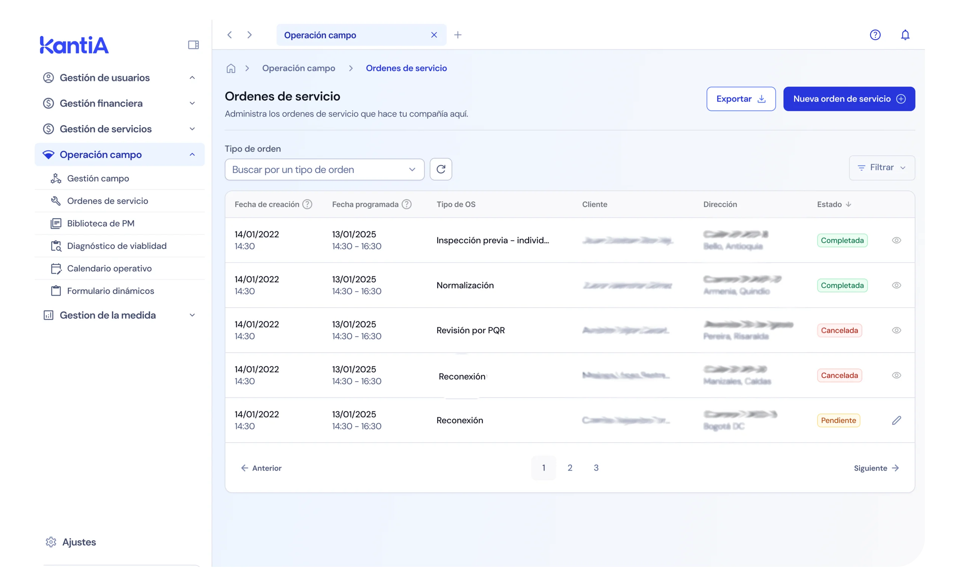956x583 pixels.
Task: Open the help question mark icon
Action: [875, 35]
